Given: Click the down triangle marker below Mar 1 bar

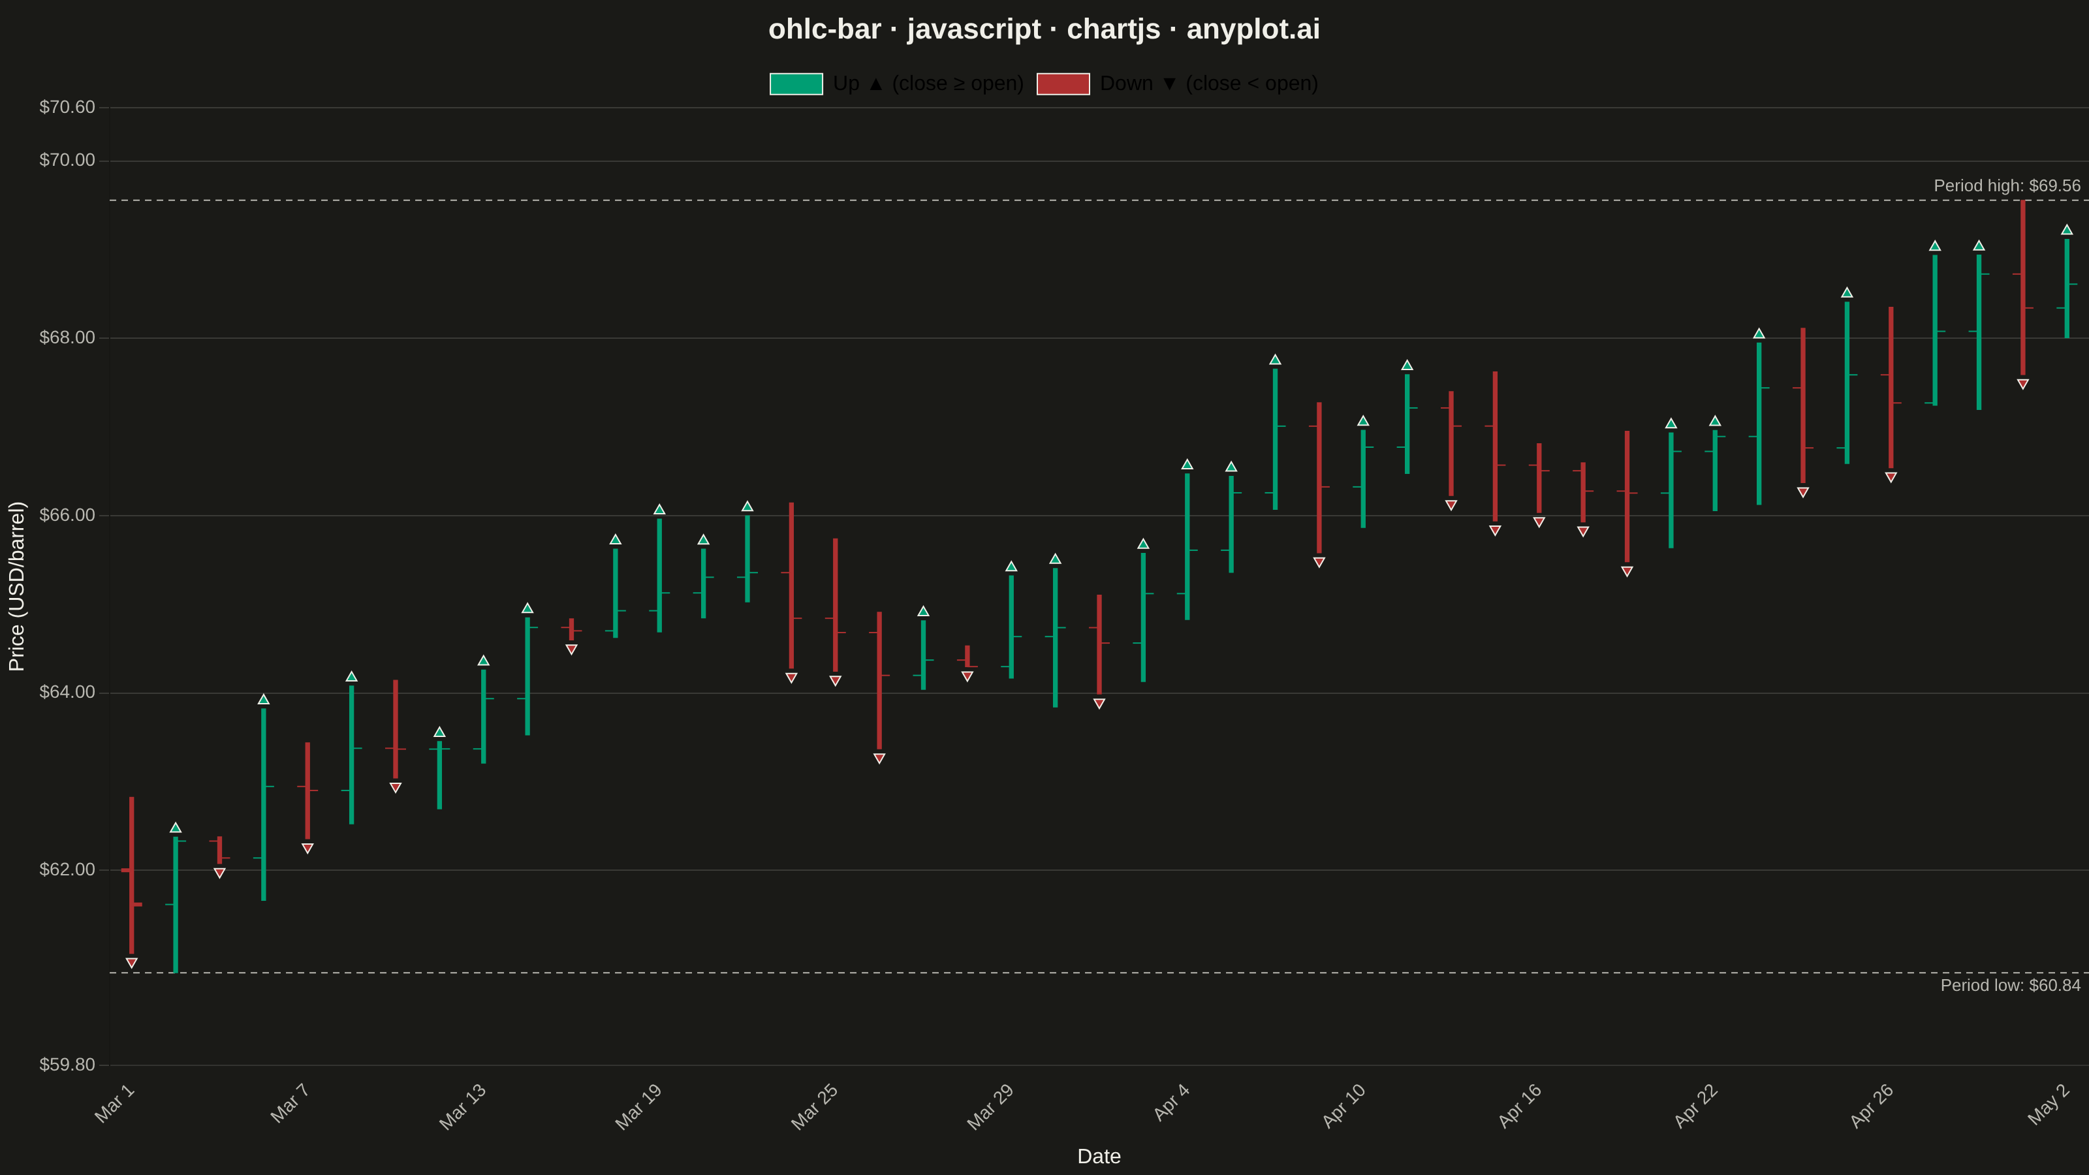Looking at the screenshot, I should click(x=131, y=963).
